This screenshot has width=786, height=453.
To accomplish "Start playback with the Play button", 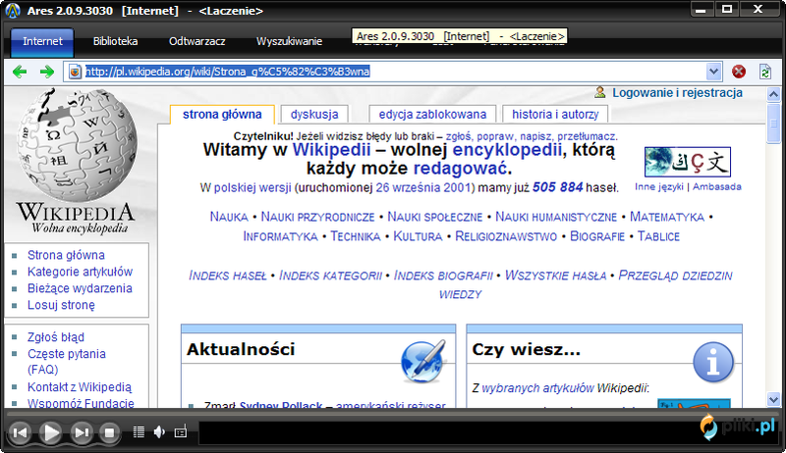I will click(50, 432).
